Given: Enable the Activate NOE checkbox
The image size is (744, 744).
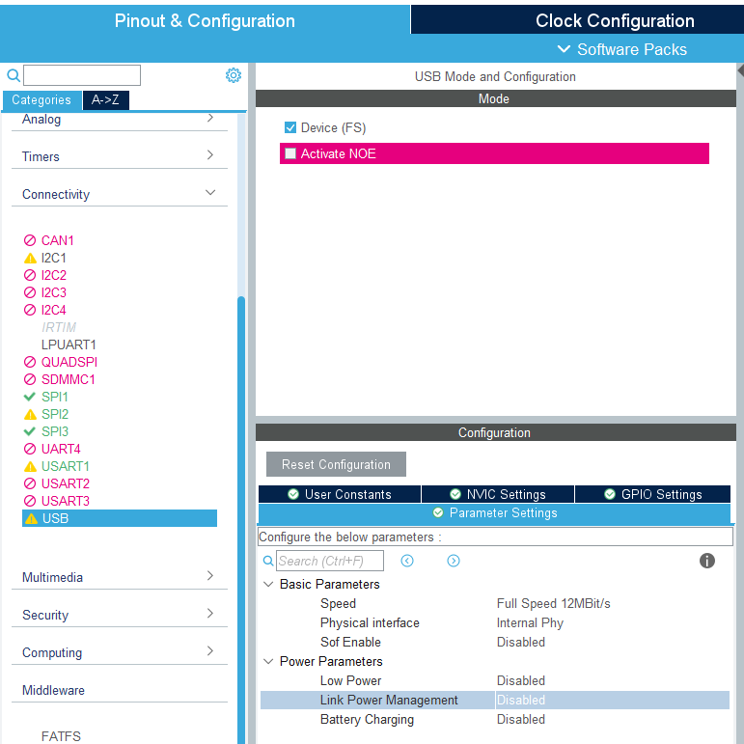Looking at the screenshot, I should click(x=289, y=153).
